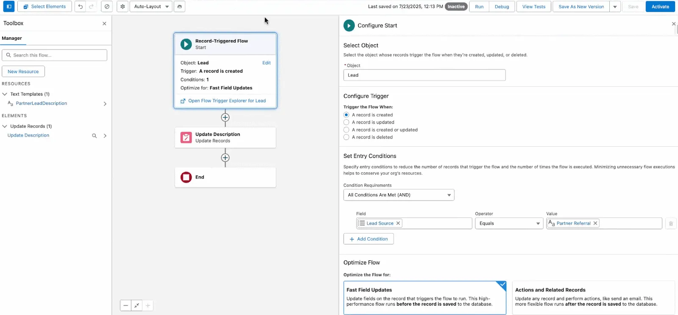
Task: Click the Undo arrow icon
Action: click(80, 7)
